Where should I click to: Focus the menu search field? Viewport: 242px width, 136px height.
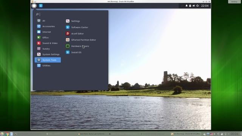click(71, 14)
